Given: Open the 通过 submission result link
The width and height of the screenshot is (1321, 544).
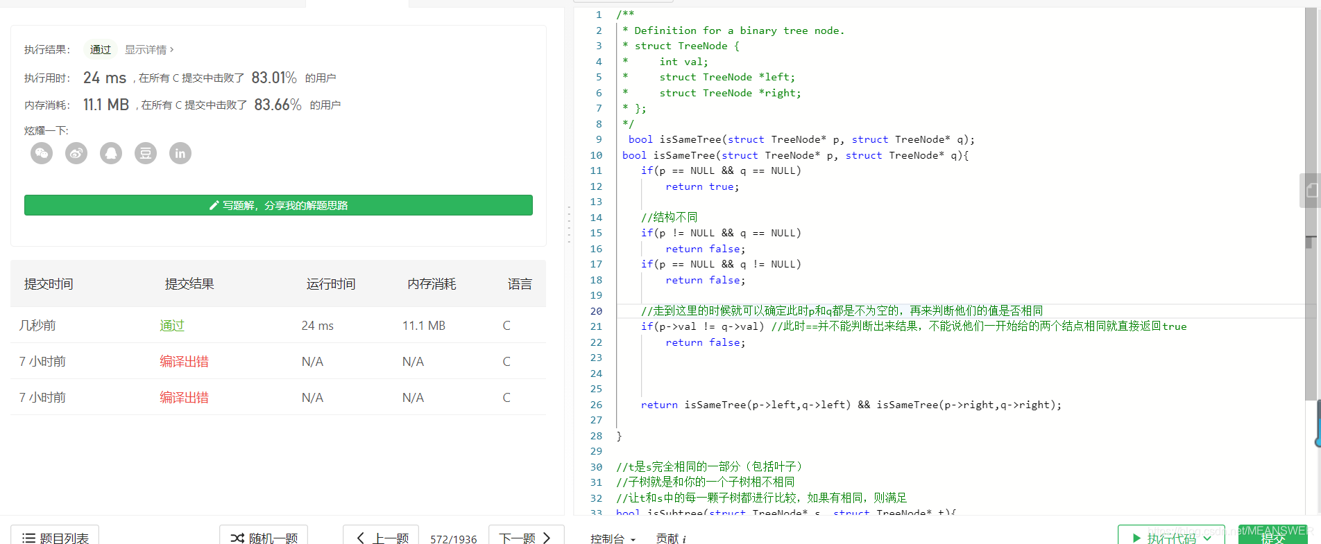Looking at the screenshot, I should pos(172,326).
